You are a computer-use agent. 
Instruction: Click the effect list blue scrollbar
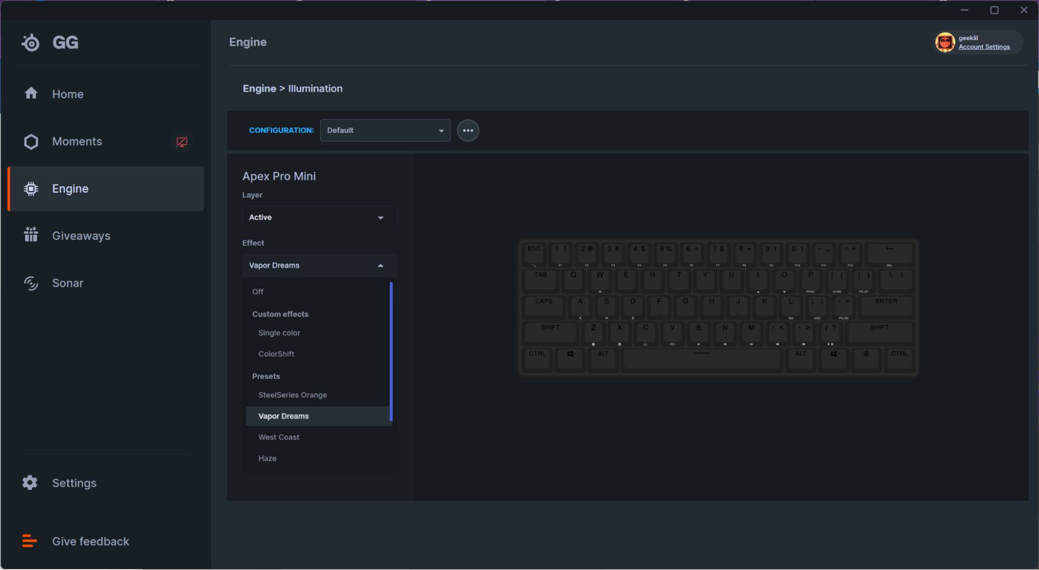(x=391, y=352)
